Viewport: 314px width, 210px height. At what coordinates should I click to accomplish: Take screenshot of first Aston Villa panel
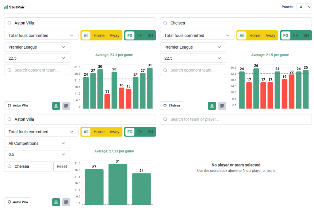pyautogui.click(x=56, y=106)
